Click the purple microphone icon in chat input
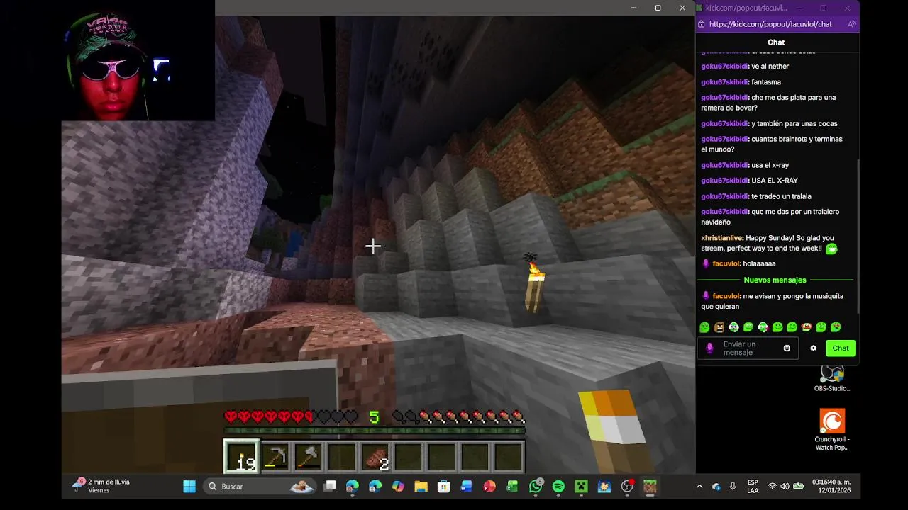 pyautogui.click(x=709, y=348)
